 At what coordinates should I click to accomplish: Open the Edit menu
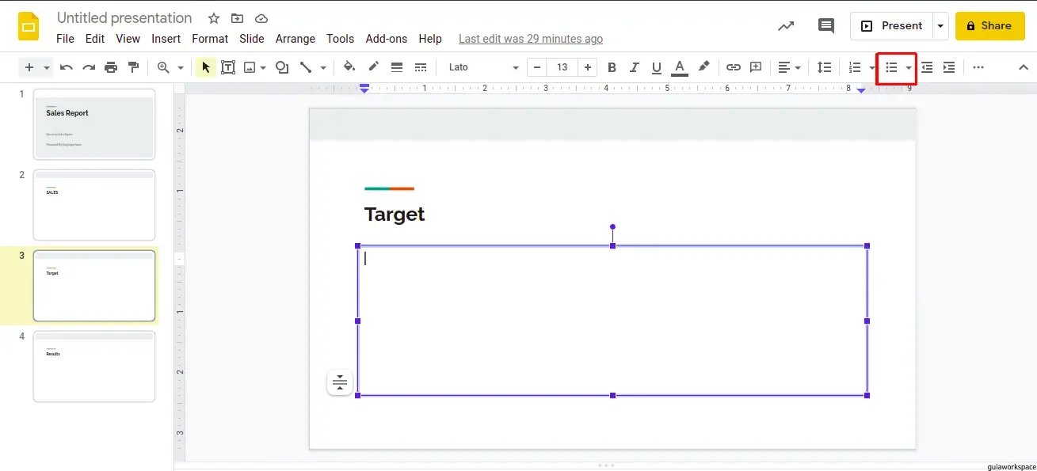(x=95, y=39)
